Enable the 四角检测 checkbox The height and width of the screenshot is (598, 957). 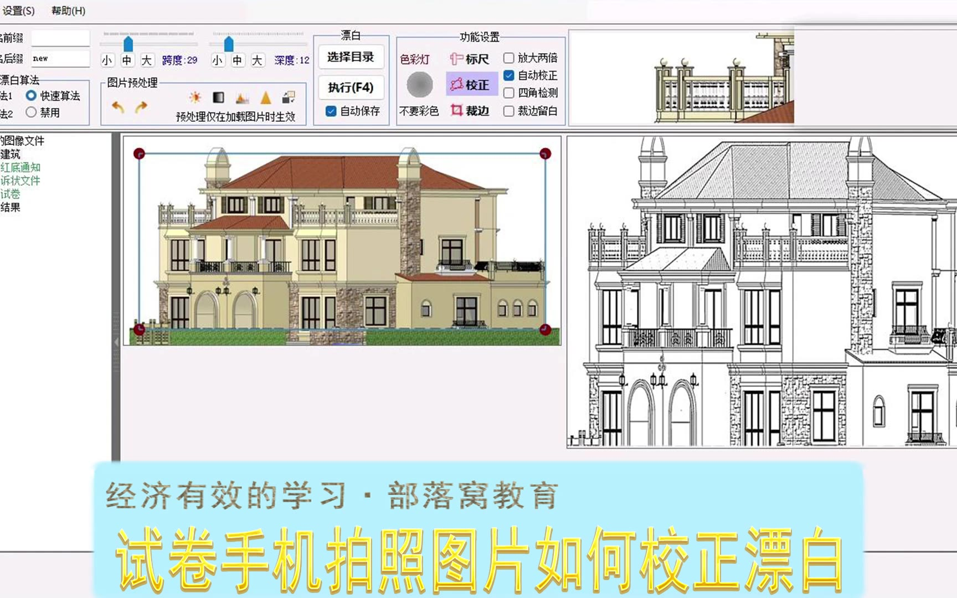pos(508,93)
